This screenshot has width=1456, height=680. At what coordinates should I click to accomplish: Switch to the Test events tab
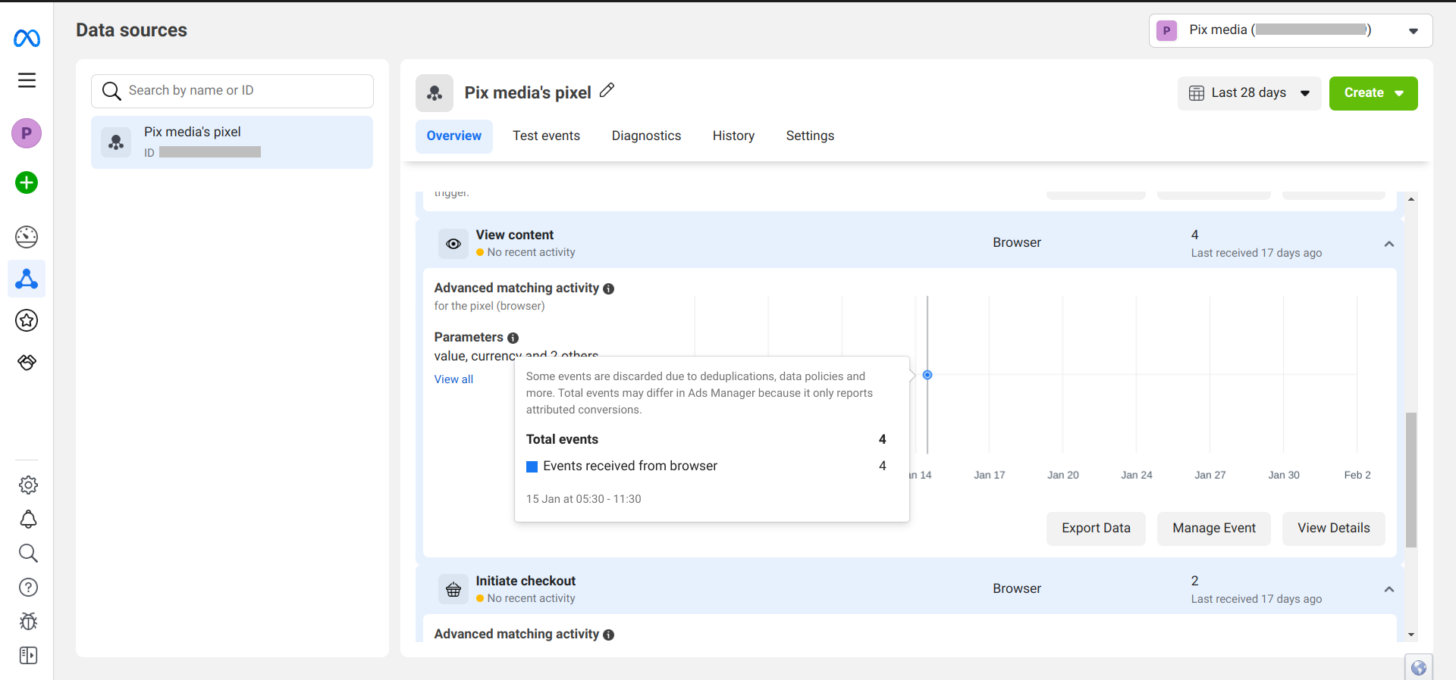click(546, 136)
